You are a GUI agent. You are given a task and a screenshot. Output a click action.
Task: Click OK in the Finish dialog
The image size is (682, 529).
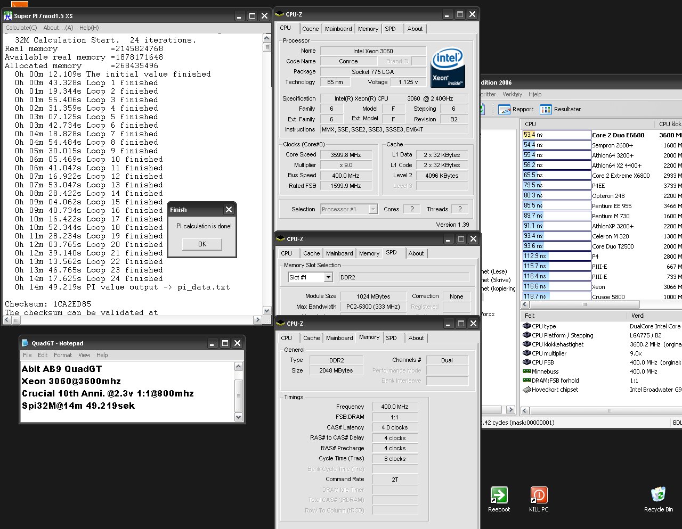(x=202, y=244)
